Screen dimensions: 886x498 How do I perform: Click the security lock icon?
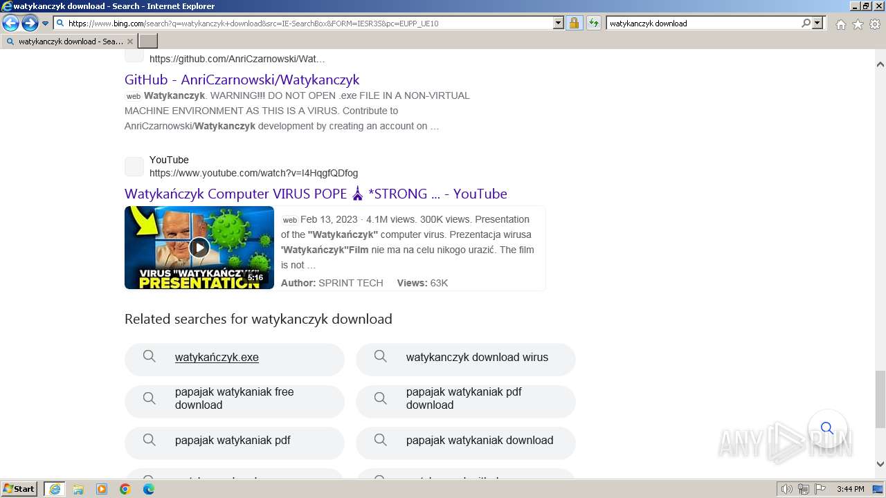coord(574,23)
